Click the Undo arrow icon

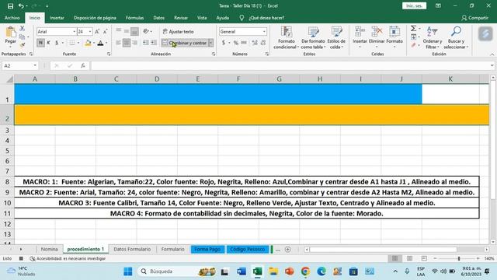click(21, 6)
